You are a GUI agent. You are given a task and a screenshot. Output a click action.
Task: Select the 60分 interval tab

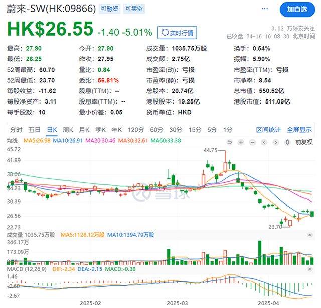pyautogui.click(x=156, y=130)
